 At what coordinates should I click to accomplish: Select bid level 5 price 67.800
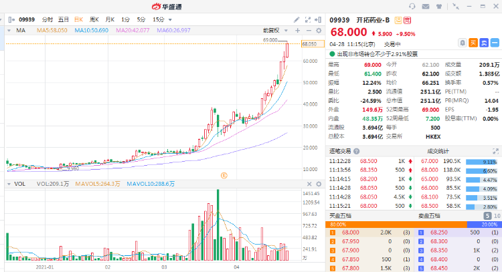pyautogui.click(x=350, y=269)
